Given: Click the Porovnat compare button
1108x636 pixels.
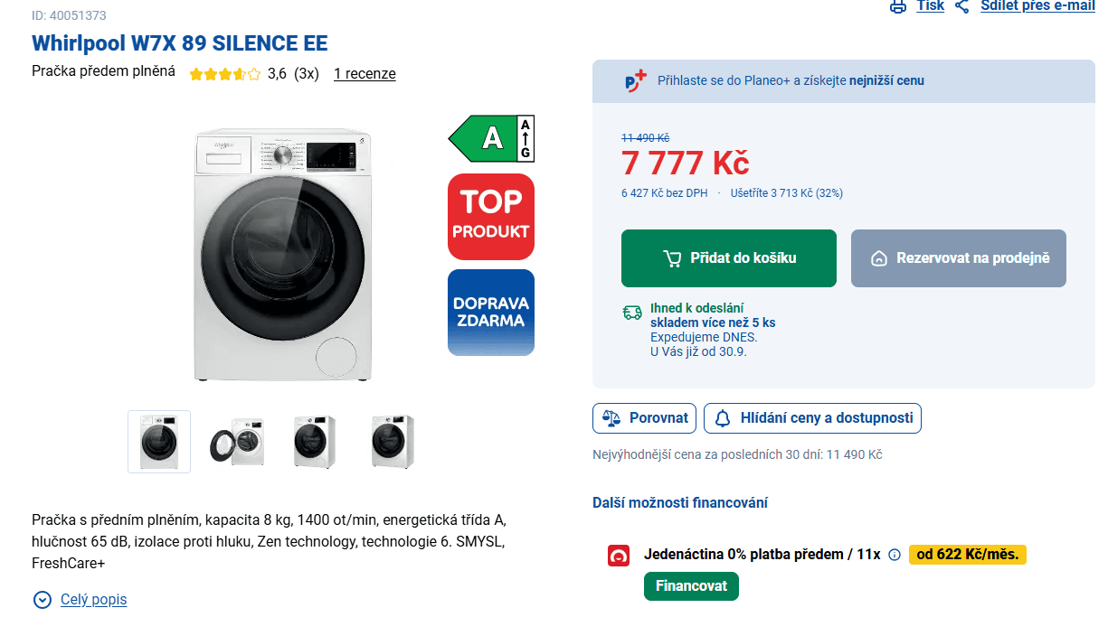Looking at the screenshot, I should click(644, 418).
